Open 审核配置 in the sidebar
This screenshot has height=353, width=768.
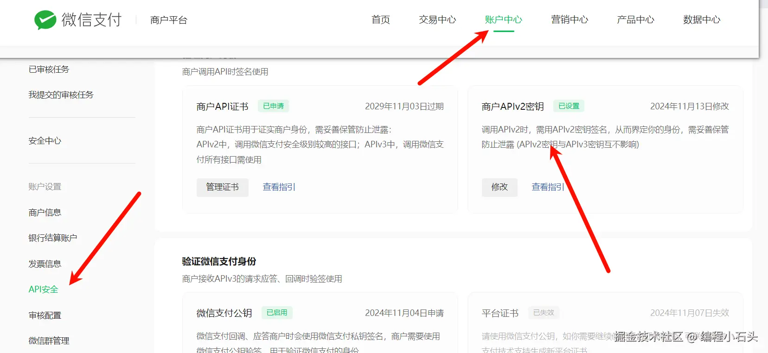(45, 315)
